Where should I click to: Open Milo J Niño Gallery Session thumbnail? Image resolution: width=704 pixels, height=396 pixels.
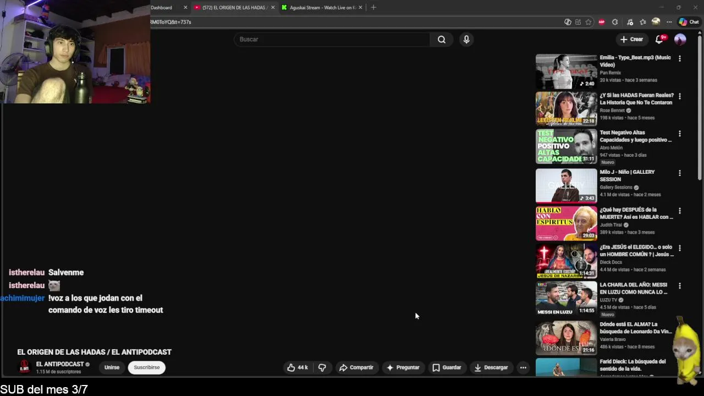coord(566,186)
